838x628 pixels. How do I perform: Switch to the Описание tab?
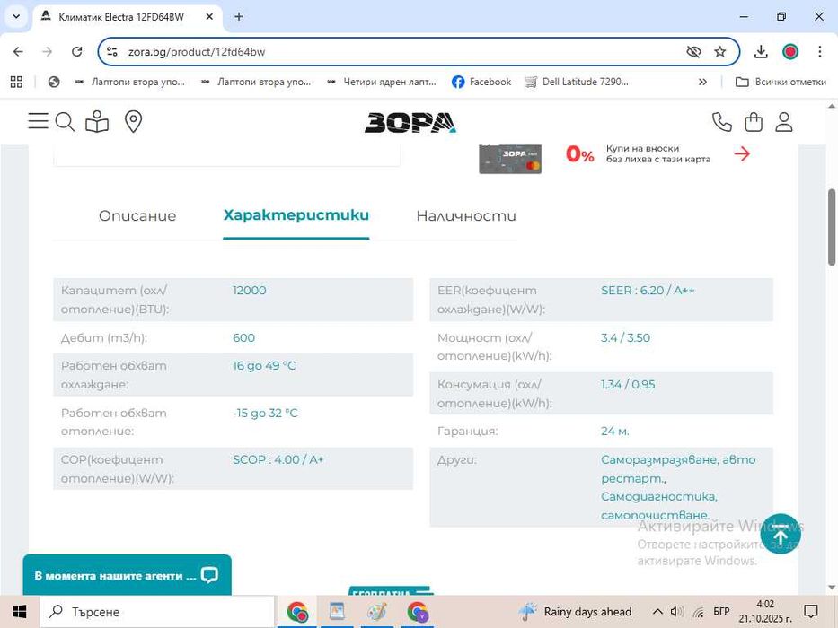point(137,215)
